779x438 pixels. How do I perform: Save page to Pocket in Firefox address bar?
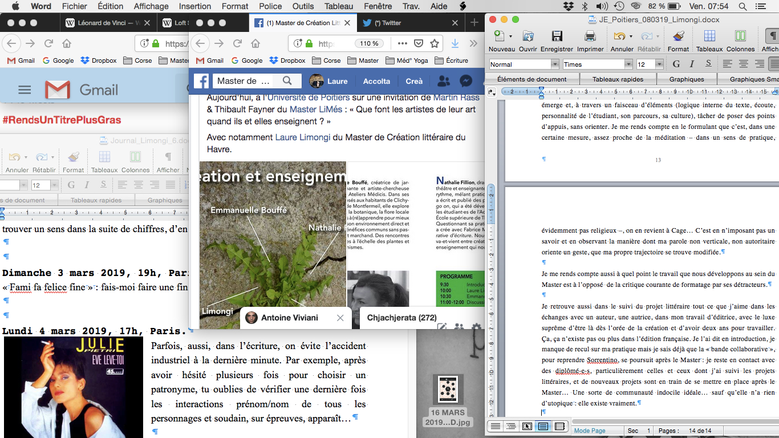[419, 44]
